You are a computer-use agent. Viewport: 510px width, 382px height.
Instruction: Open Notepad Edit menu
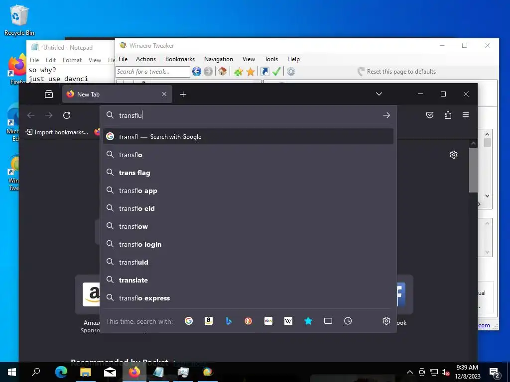click(x=50, y=60)
